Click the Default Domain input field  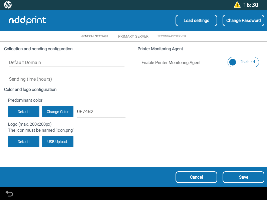click(x=66, y=62)
